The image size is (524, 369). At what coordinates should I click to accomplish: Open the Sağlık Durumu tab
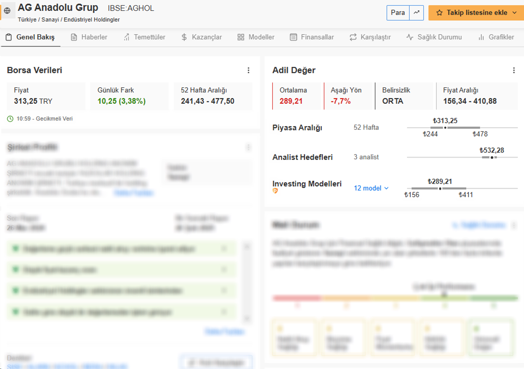434,37
